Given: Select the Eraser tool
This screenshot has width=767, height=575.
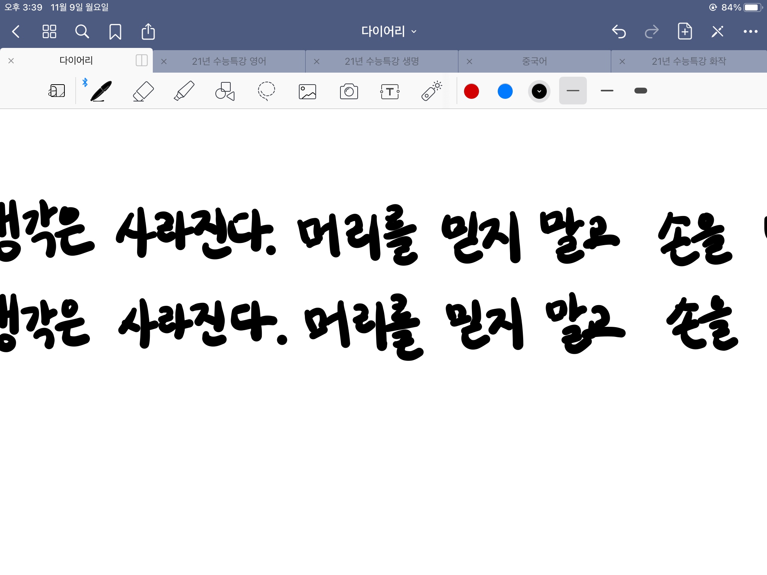Looking at the screenshot, I should [x=143, y=91].
